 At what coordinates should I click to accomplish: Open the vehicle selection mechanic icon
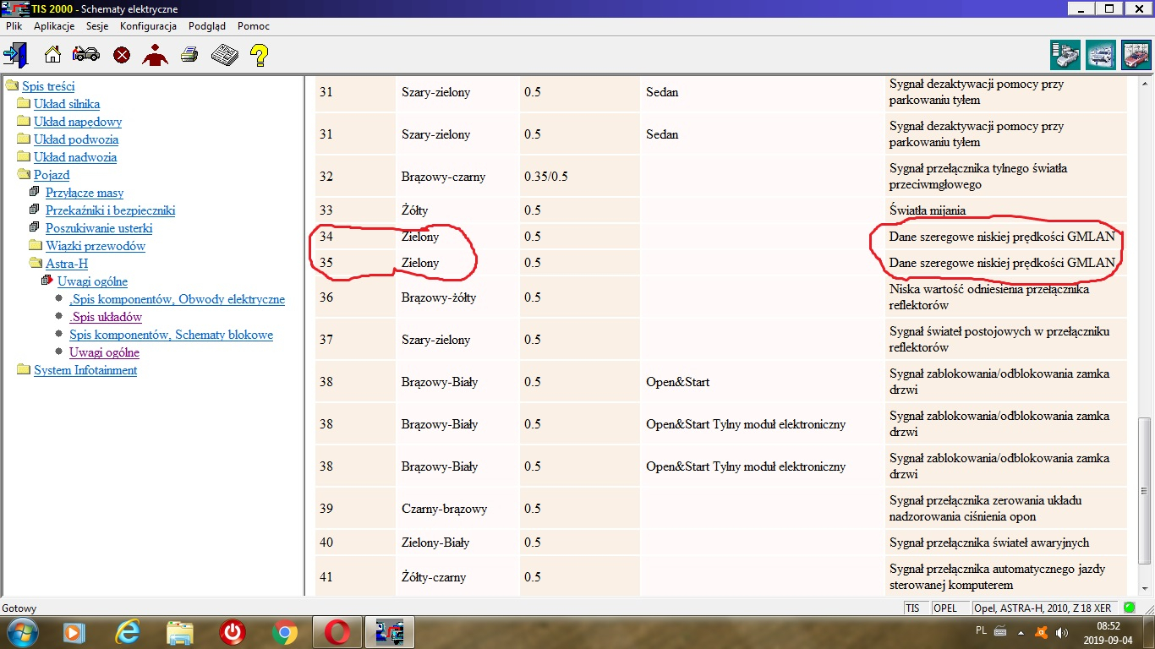pyautogui.click(x=86, y=56)
